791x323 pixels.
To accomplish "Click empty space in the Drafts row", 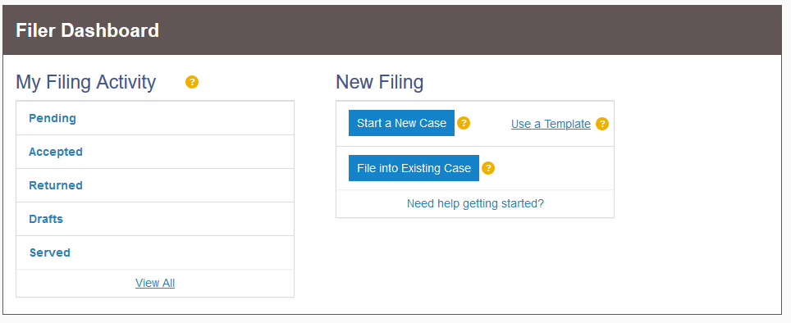I will click(176, 219).
